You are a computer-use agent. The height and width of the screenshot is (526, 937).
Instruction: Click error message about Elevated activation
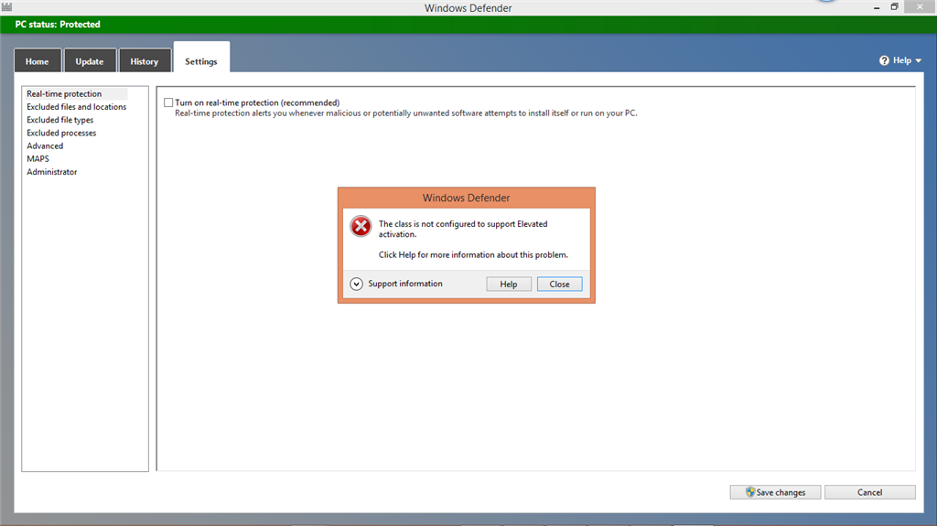coord(462,229)
